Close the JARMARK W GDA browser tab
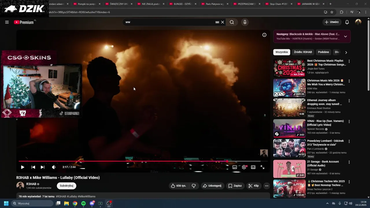The width and height of the screenshot is (370, 208). tap(323, 4)
